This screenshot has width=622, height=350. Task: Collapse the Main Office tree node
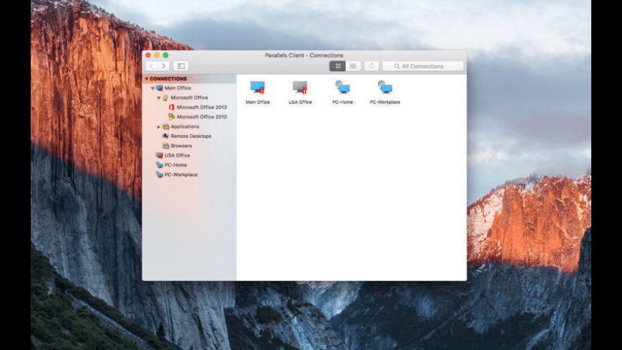click(152, 88)
